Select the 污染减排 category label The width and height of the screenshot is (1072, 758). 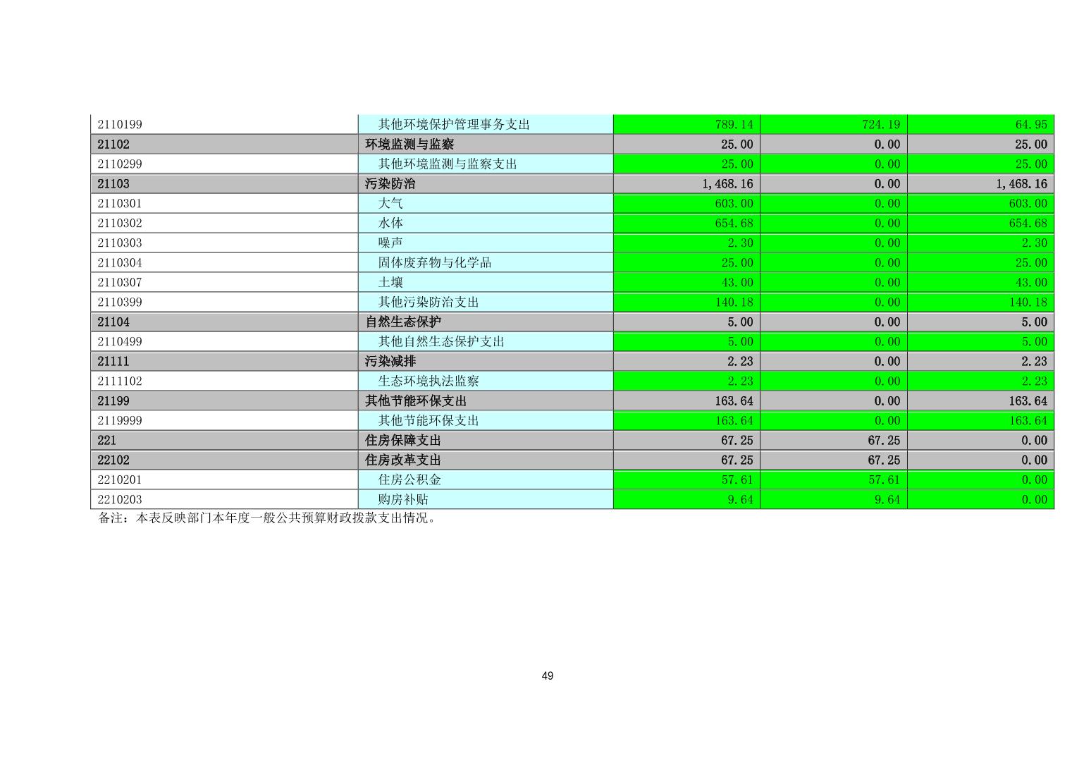tap(390, 362)
